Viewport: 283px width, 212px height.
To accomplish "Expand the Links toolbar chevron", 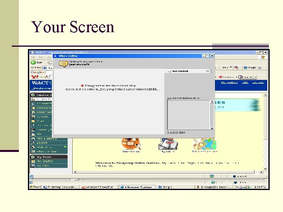I will coord(231,67).
